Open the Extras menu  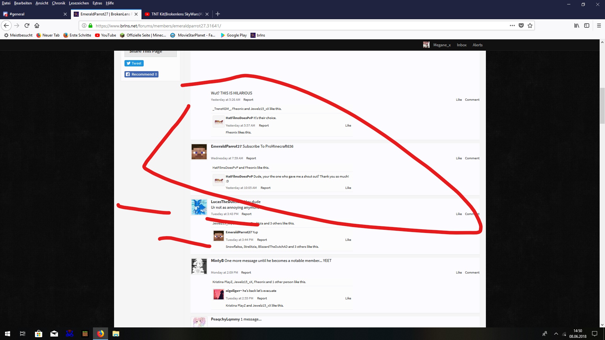point(97,3)
